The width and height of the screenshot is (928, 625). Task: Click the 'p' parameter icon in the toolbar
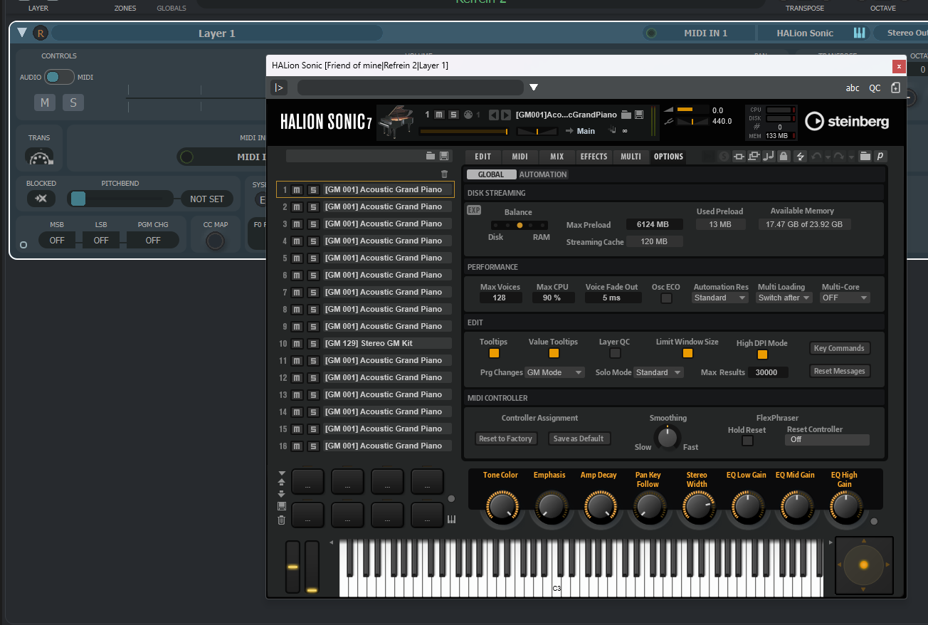(x=880, y=156)
